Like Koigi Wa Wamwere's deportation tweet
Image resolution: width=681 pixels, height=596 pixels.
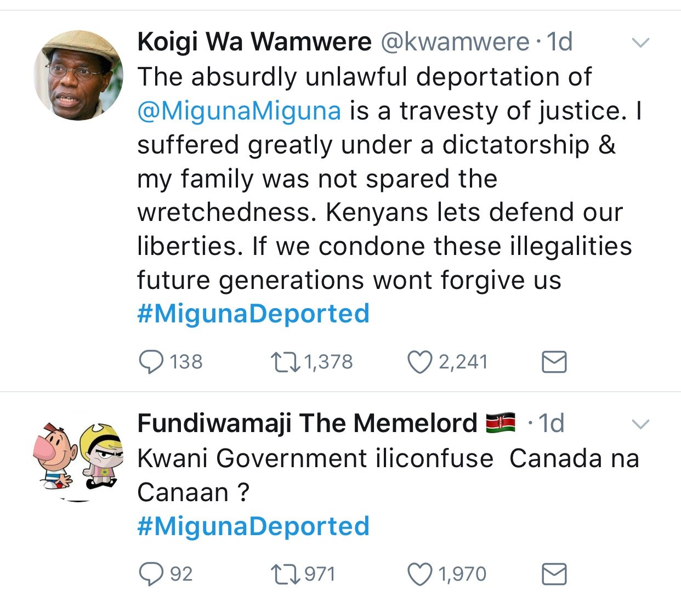tap(419, 362)
